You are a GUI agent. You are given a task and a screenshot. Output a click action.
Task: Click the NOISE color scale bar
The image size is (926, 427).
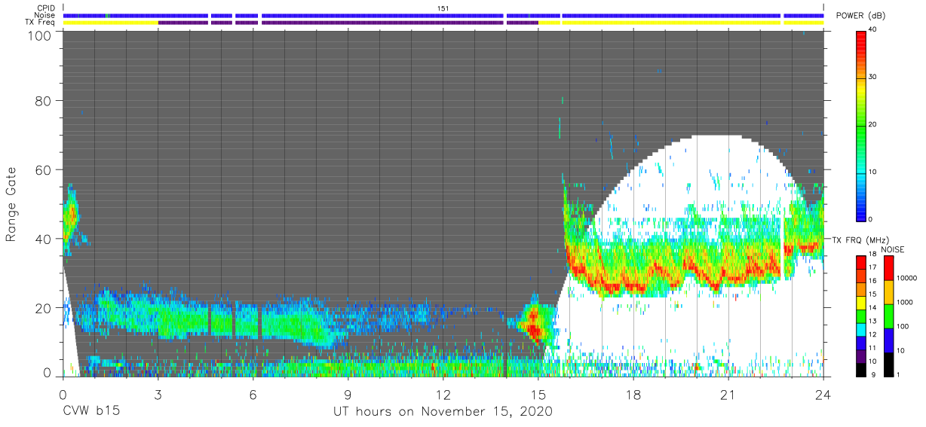[888, 315]
